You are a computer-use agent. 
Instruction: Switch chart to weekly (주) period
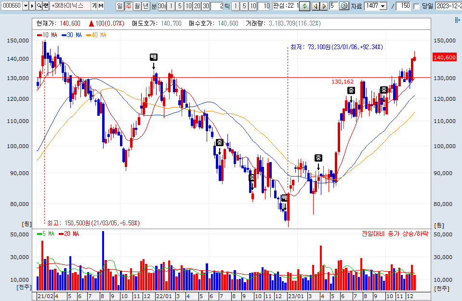point(129,6)
